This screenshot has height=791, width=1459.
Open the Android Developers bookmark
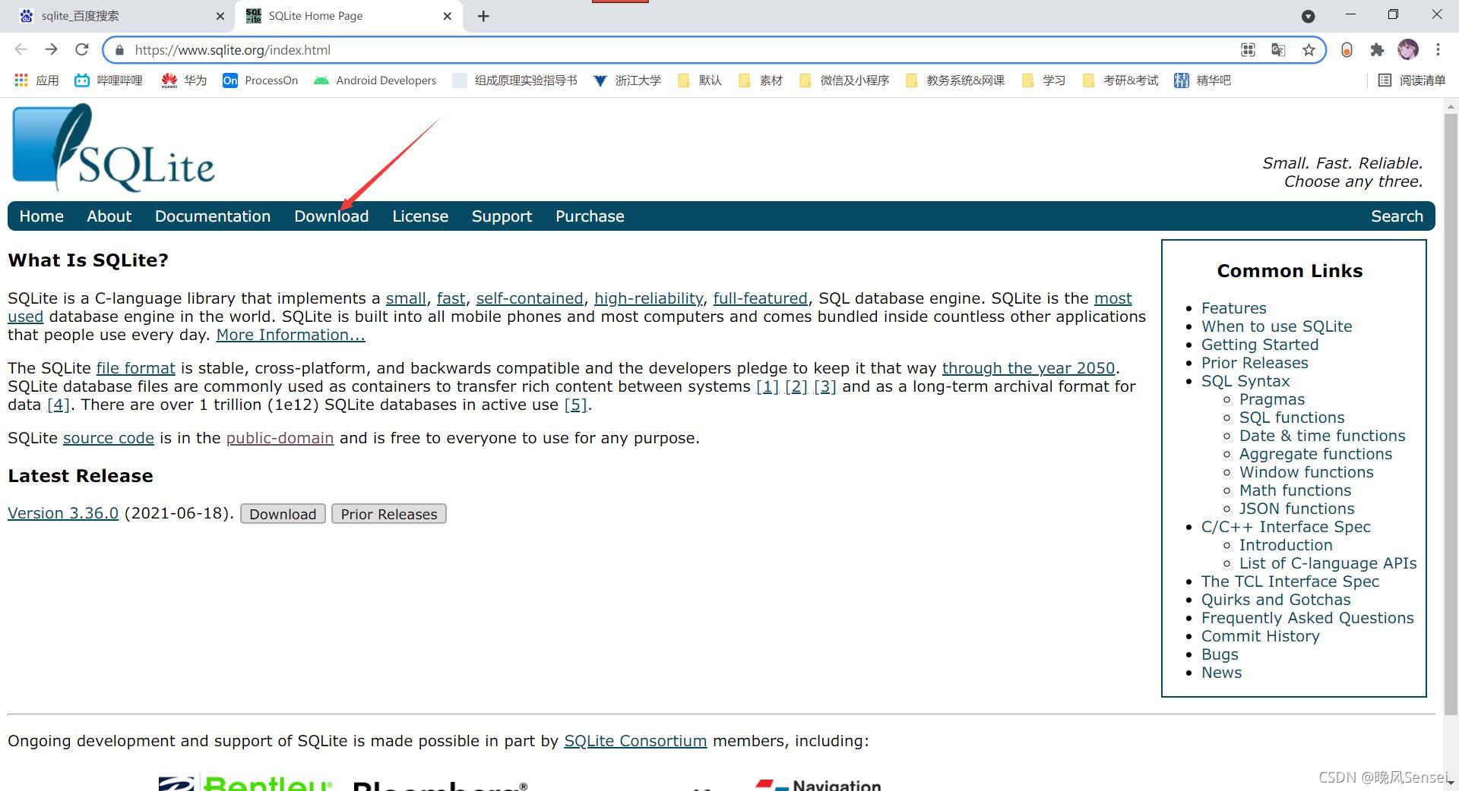coord(375,80)
